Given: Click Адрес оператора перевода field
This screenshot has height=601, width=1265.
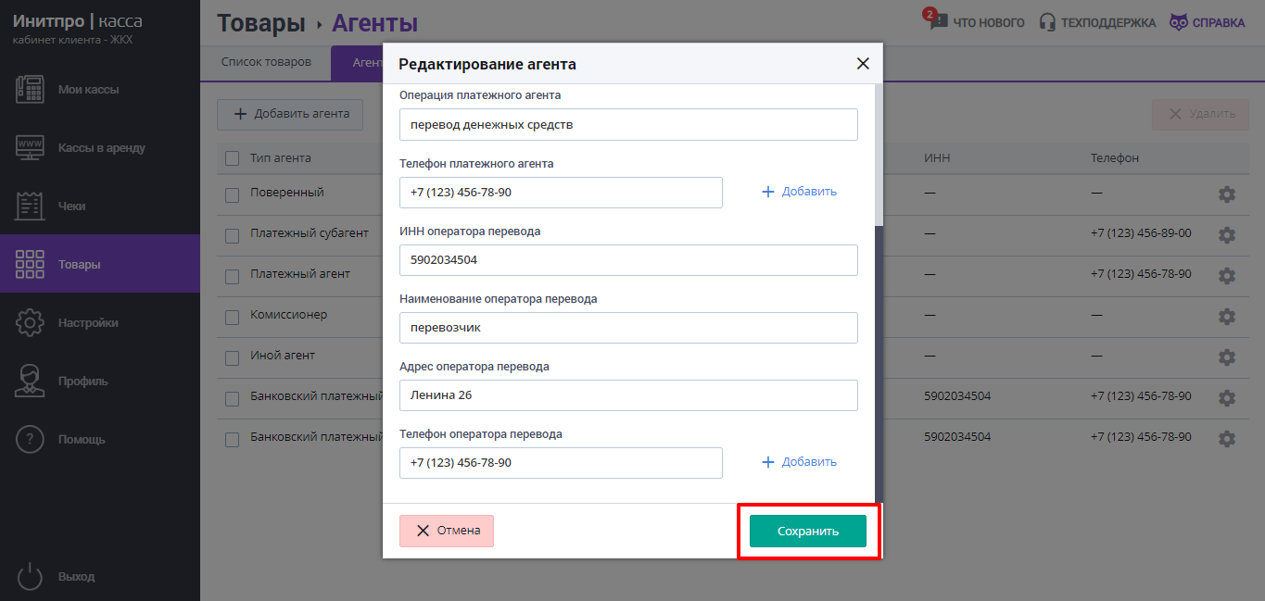Looking at the screenshot, I should pos(628,395).
